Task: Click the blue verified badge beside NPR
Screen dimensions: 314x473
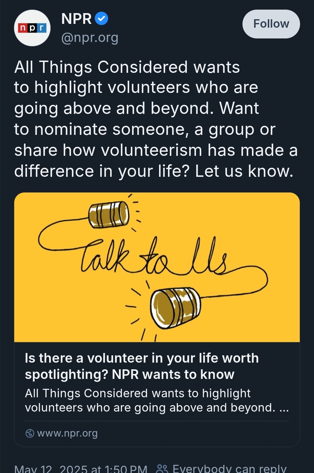Action: click(101, 19)
